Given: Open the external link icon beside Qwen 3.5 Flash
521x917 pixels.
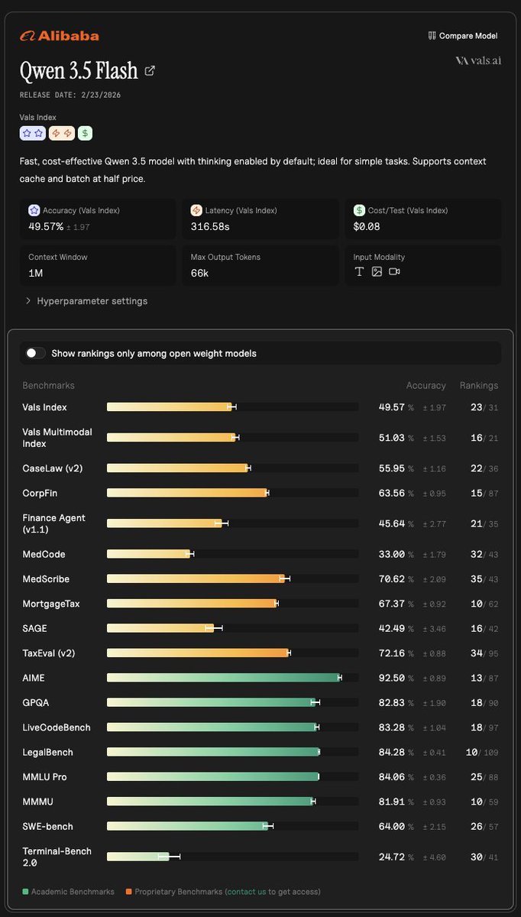Looking at the screenshot, I should [x=150, y=71].
